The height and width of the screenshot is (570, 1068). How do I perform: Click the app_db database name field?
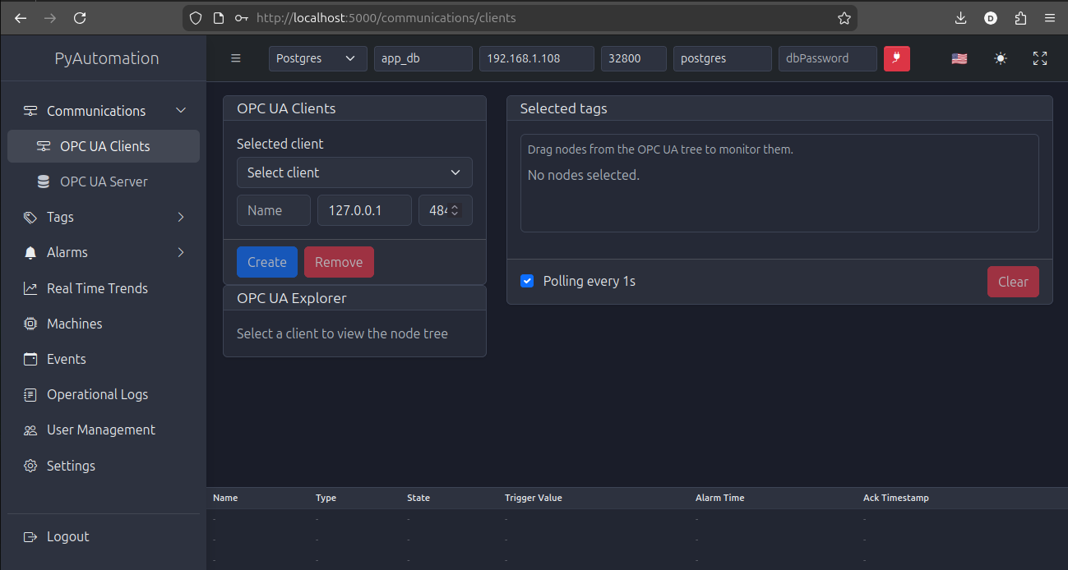(423, 58)
